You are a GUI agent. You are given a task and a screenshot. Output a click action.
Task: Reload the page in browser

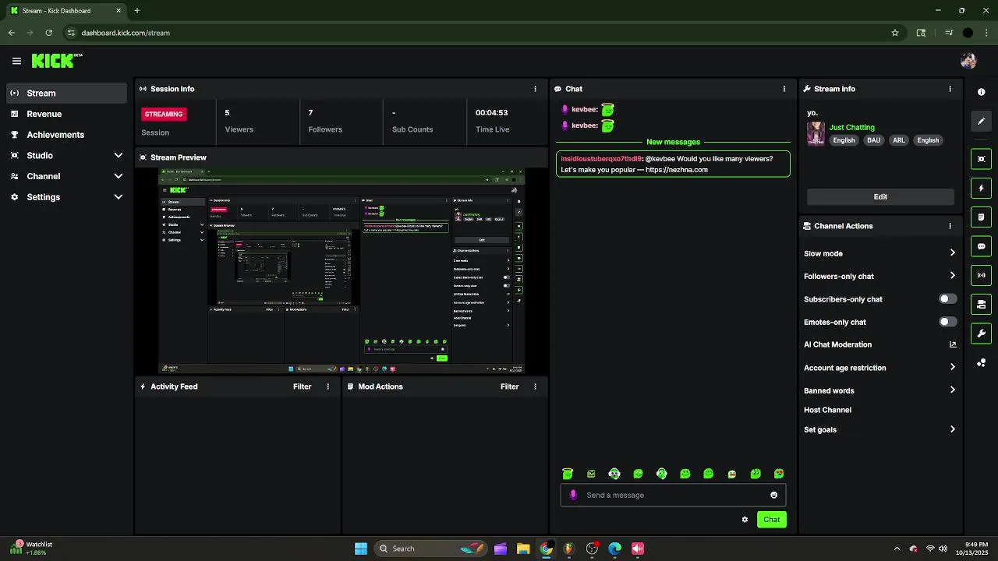click(48, 33)
